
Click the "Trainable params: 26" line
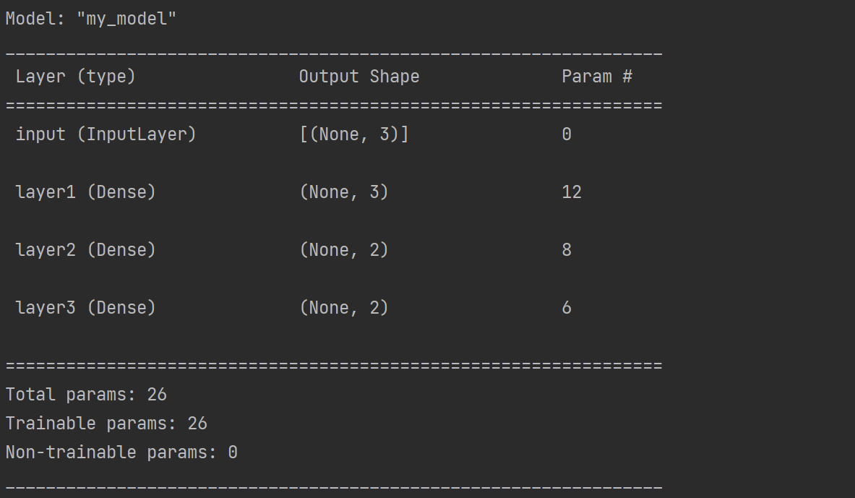(x=106, y=424)
